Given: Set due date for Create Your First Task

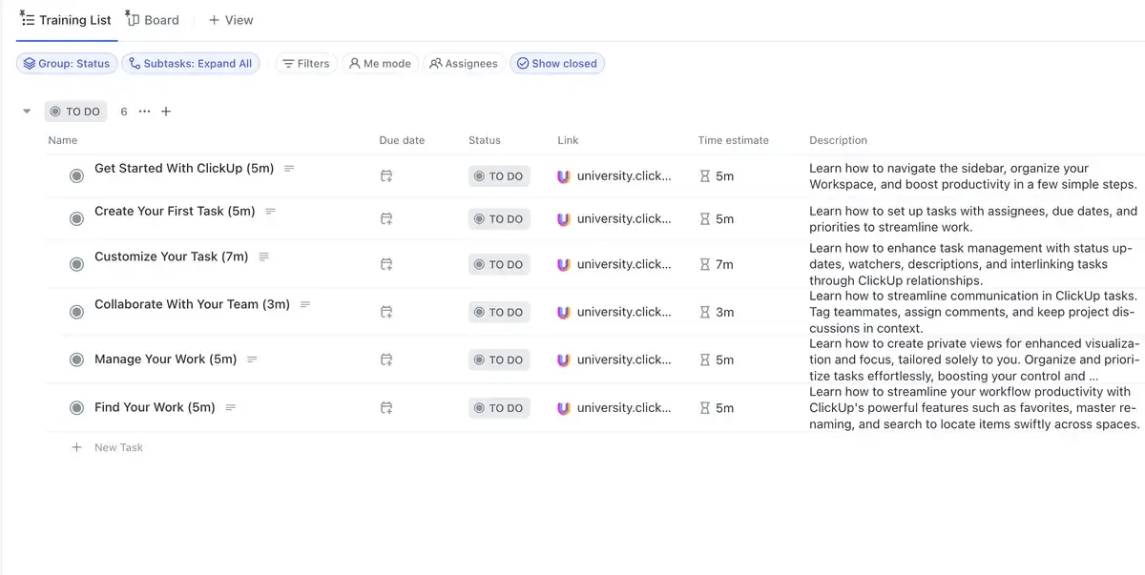Looking at the screenshot, I should pos(386,219).
